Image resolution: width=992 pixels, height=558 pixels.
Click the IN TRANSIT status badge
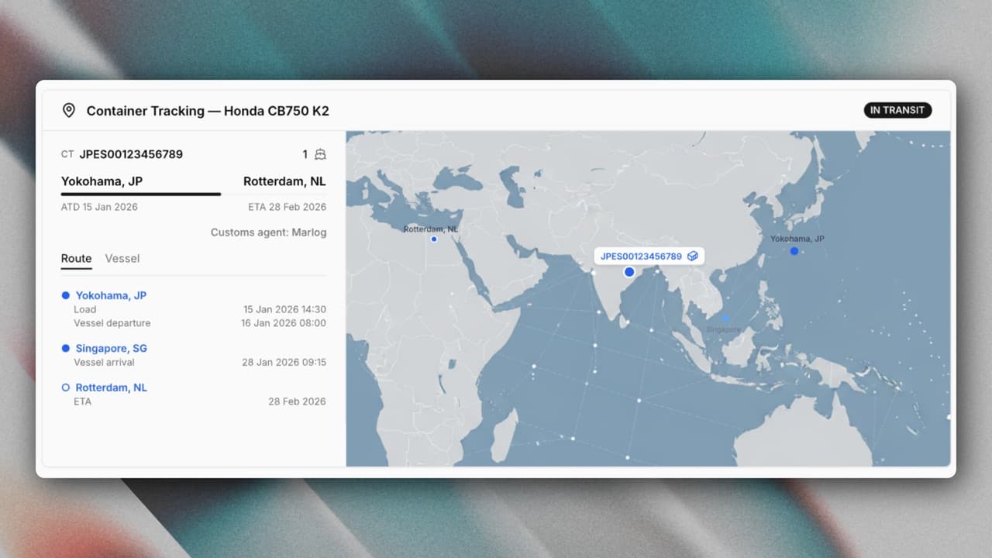click(897, 110)
